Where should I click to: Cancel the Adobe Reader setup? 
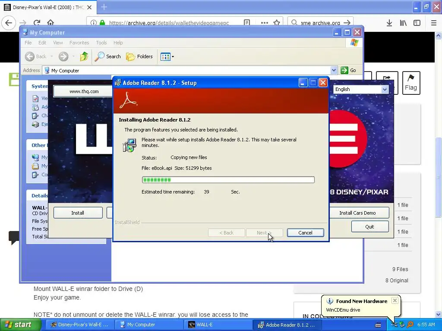coord(306,233)
